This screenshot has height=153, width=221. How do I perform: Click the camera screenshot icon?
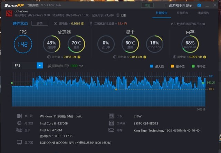[199, 6]
